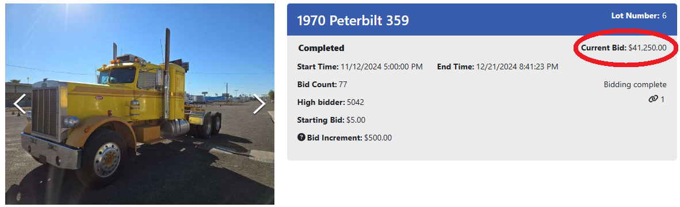The width and height of the screenshot is (680, 207).
Task: Click the Current Bid label
Action: click(x=603, y=48)
